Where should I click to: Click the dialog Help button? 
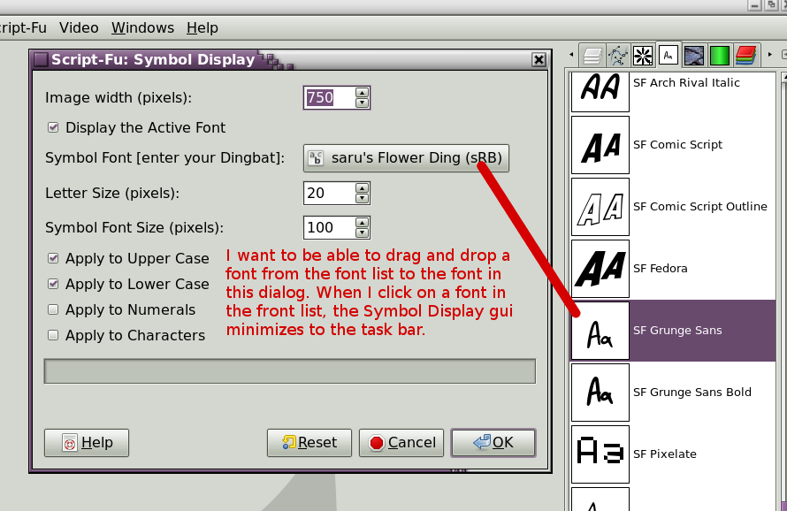coord(87,443)
